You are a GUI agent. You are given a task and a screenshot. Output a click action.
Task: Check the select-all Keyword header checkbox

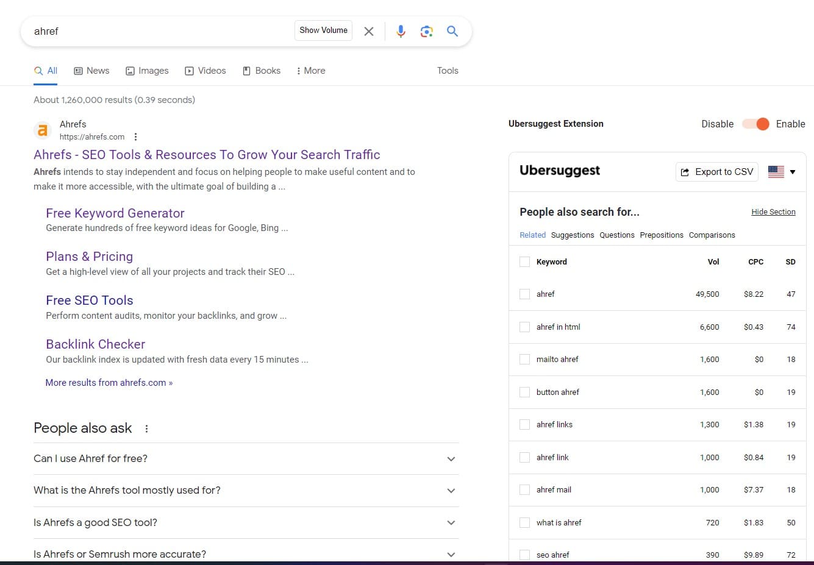tap(524, 262)
